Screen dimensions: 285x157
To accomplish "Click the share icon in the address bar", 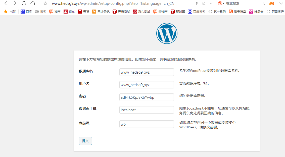I will coord(204,3).
